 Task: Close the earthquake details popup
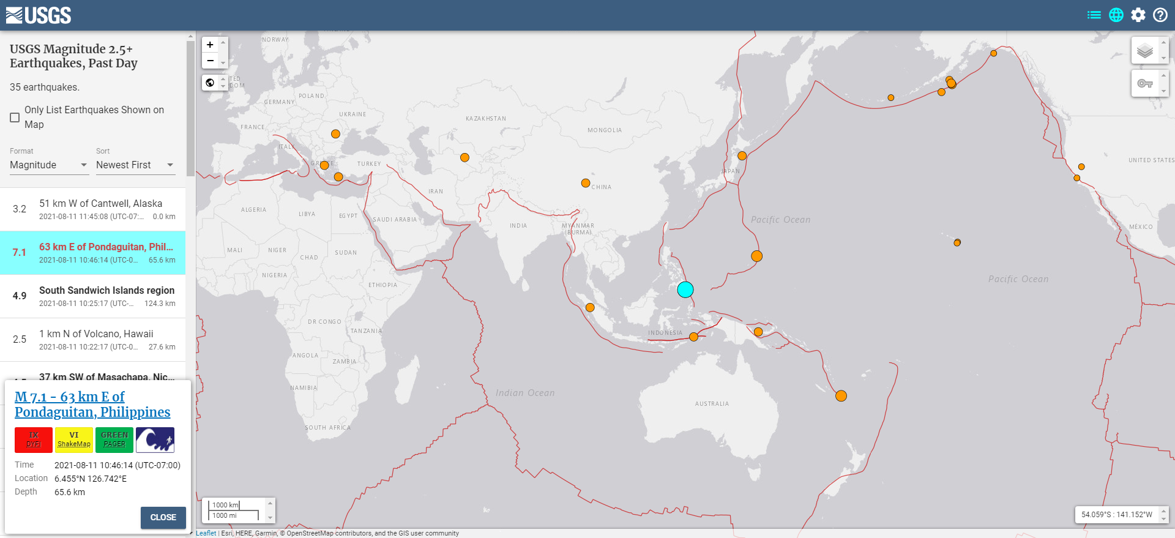point(163,517)
